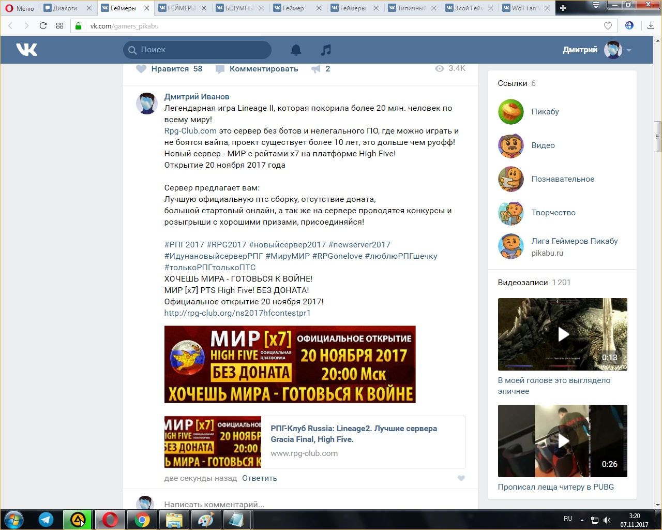Image resolution: width=662 pixels, height=530 pixels.
Task: Open the taskbar clock showing 3:20
Action: coord(635,520)
